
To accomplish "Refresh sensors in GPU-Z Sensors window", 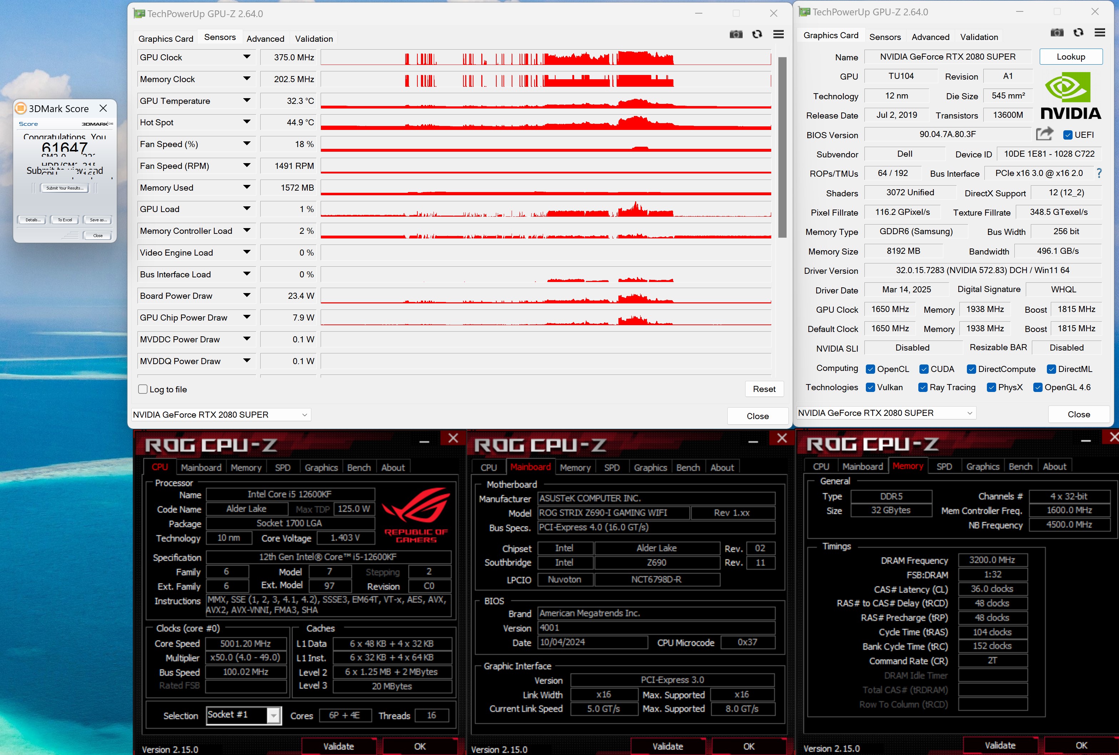I will point(757,34).
